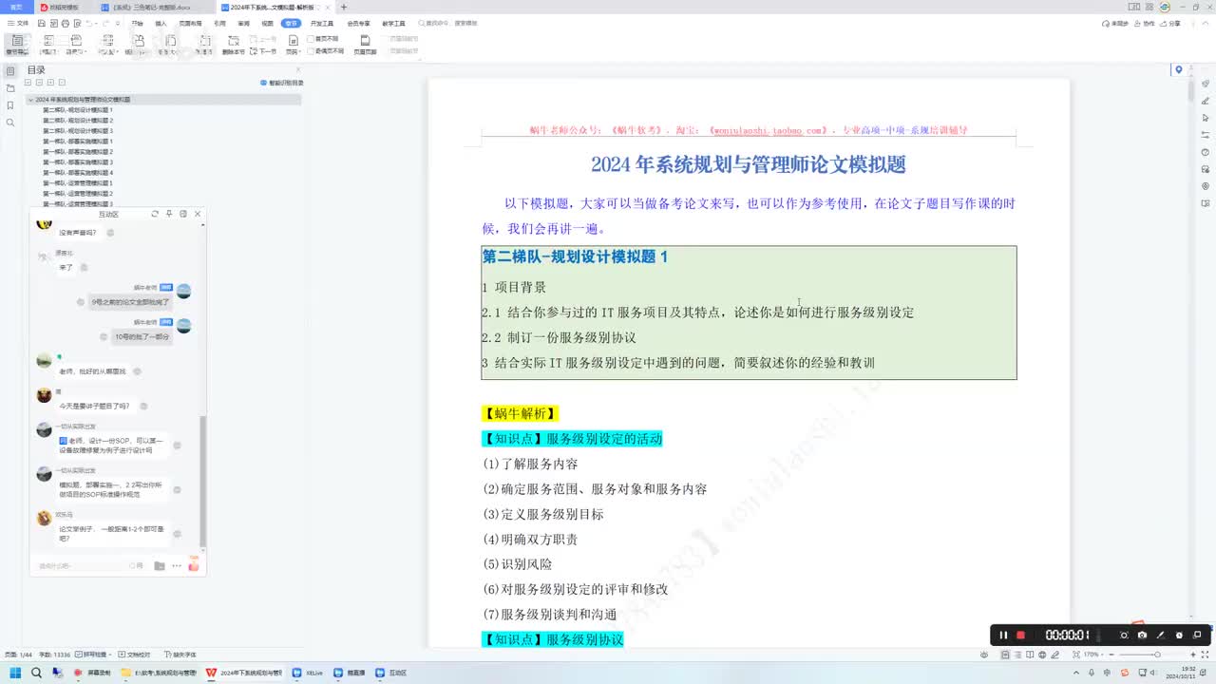Image resolution: width=1216 pixels, height=684 pixels.
Task: Open the zoom percentage 170% dropdown
Action: 1092,655
